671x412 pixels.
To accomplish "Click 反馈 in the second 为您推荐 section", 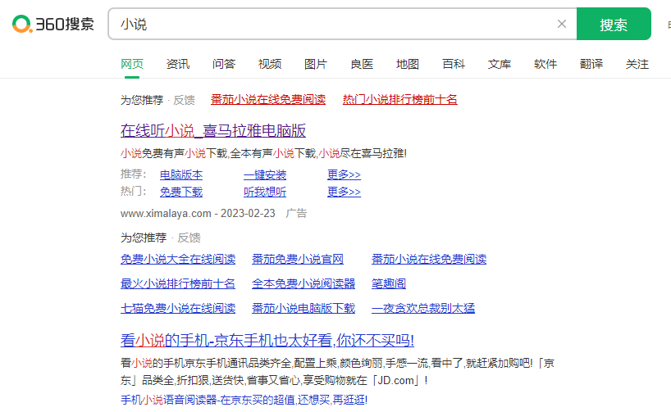I will 189,238.
